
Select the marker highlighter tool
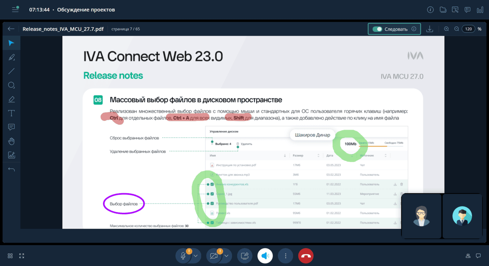click(x=12, y=57)
